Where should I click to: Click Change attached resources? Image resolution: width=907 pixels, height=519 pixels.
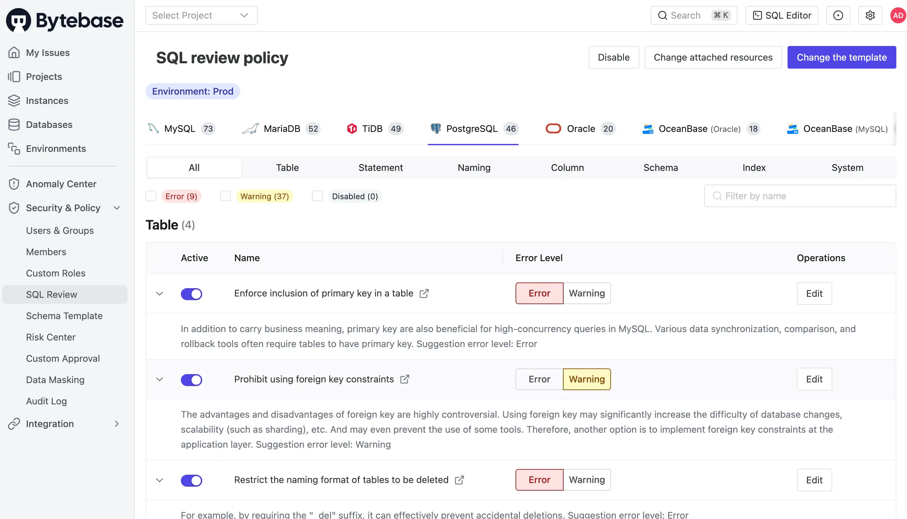click(x=713, y=57)
